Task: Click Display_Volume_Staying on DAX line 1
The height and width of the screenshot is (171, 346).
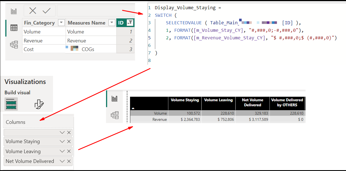Action: (185, 8)
